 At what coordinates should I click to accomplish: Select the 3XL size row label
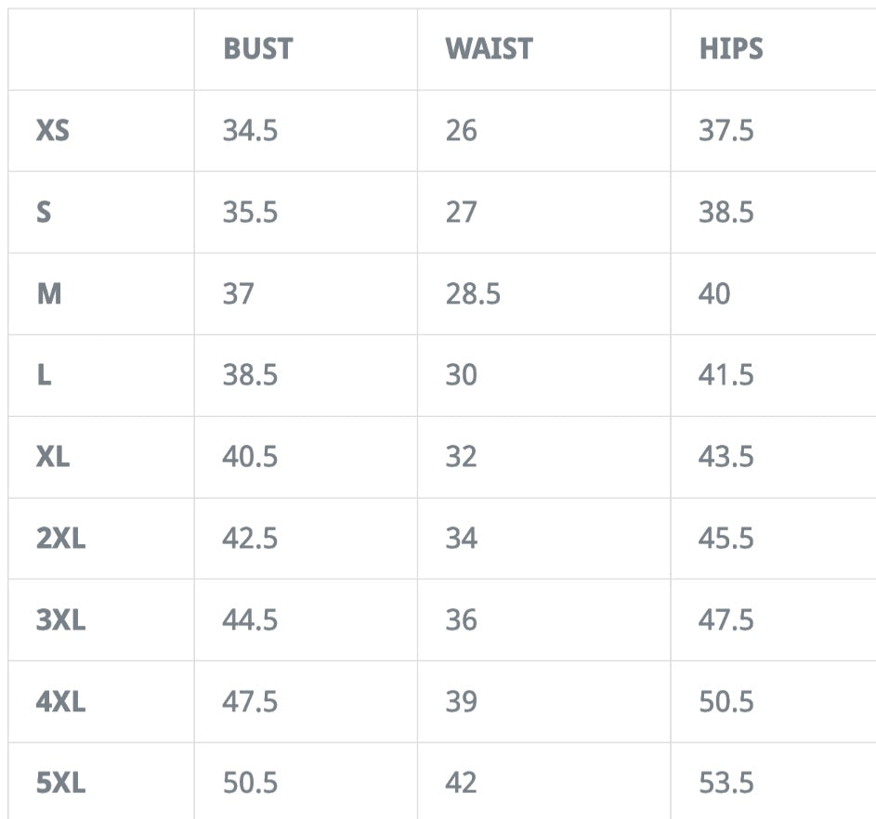(x=60, y=620)
